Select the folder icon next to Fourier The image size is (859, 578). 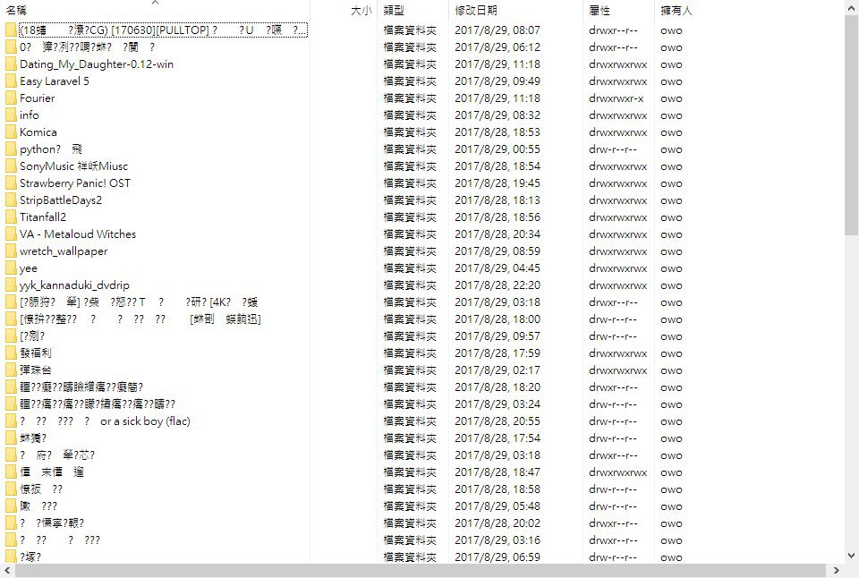pyautogui.click(x=11, y=98)
